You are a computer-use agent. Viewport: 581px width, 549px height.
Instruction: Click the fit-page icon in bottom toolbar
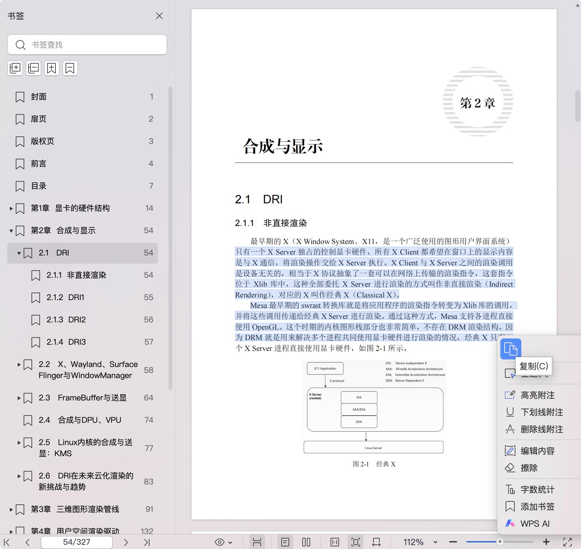(x=356, y=542)
